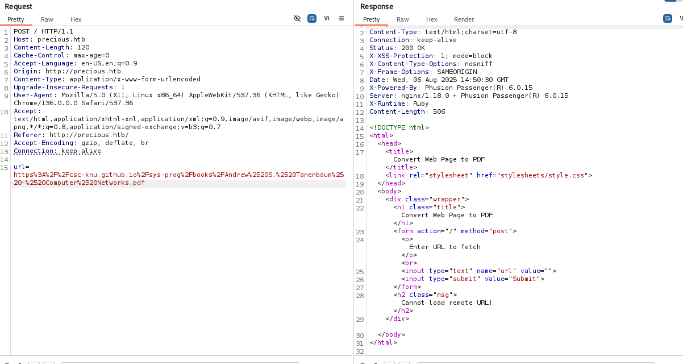This screenshot has height=364, width=683.
Task: Click the 'Date: Wed, 06 Aug 2025' header
Action: (x=439, y=80)
